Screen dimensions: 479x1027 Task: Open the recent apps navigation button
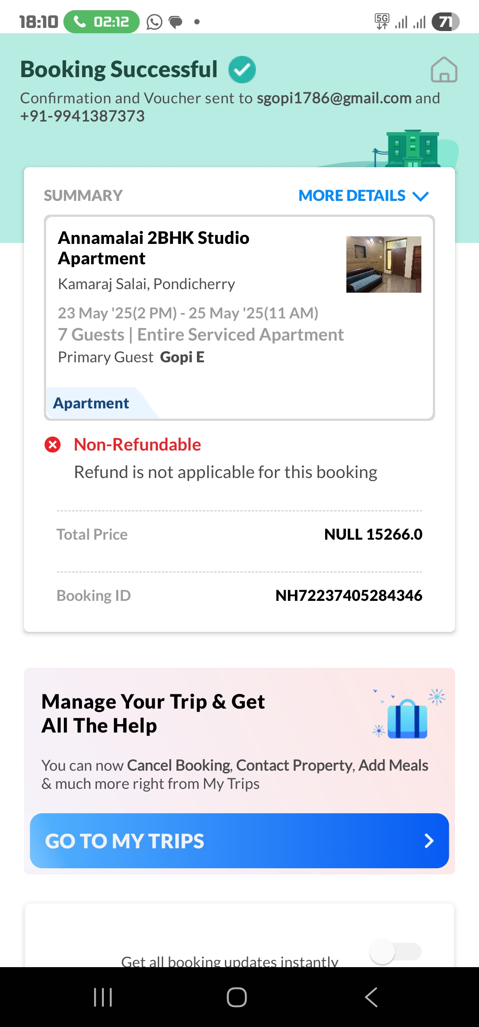pyautogui.click(x=103, y=997)
